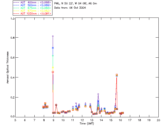Click the red square atop the 15.6 hour spike
Image resolution: width=163 pixels, height=130 pixels.
(117, 75)
